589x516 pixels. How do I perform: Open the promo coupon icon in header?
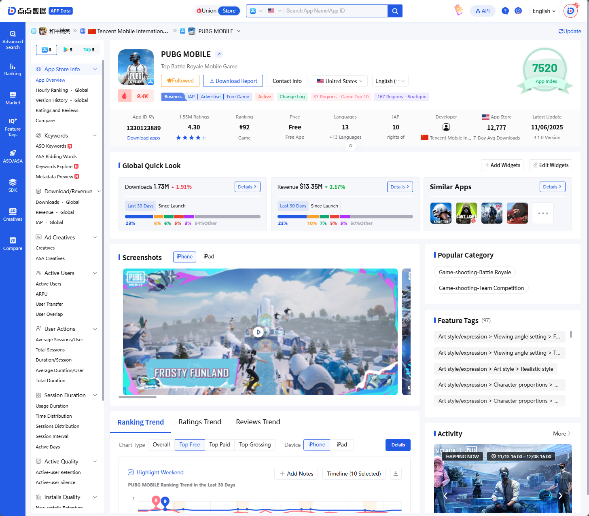pos(459,10)
